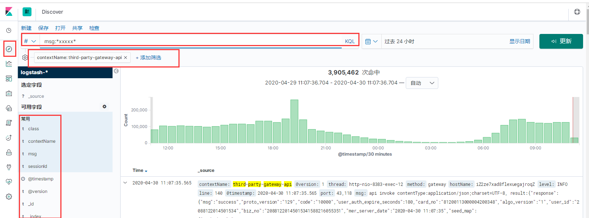Click 检查 in the top menu

(94, 28)
